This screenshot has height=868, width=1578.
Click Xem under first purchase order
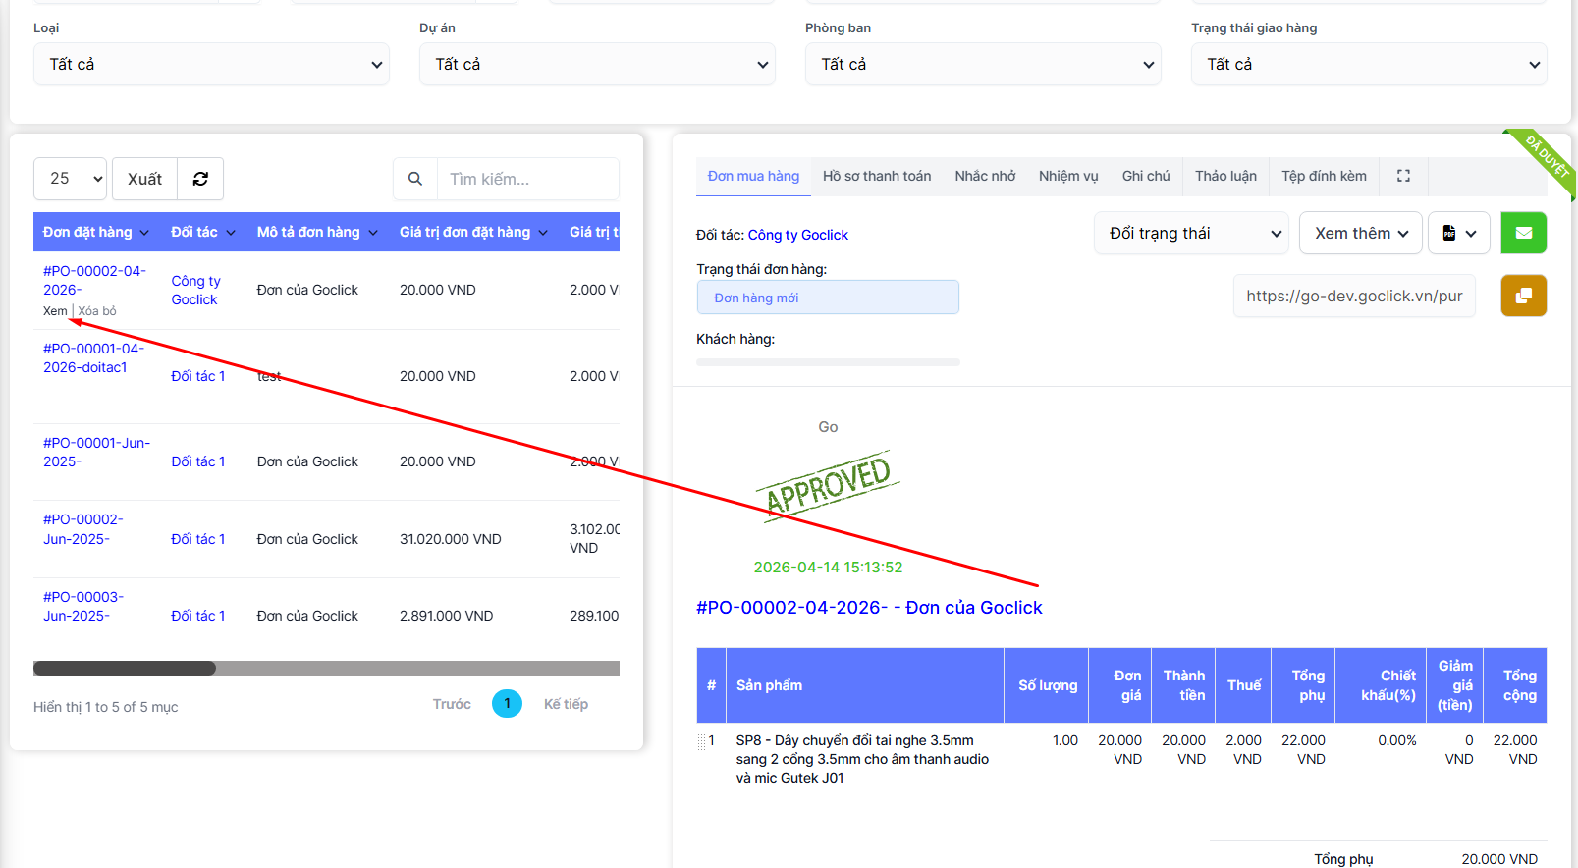55,311
